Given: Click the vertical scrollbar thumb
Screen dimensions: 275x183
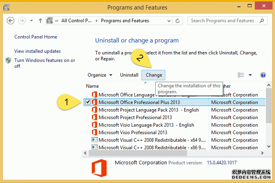Looking at the screenshot, I should (x=269, y=106).
